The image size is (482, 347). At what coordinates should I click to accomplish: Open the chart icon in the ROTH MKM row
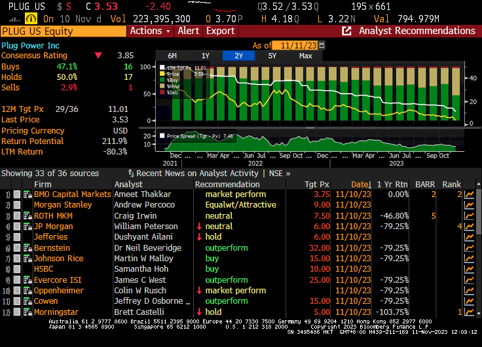pyautogui.click(x=469, y=216)
